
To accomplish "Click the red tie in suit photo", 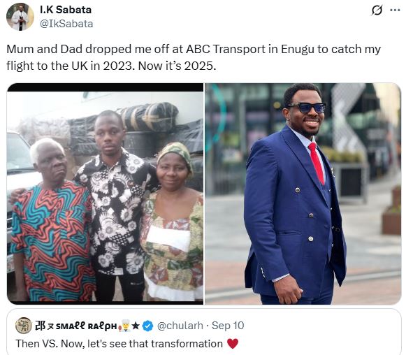I will 317,163.
